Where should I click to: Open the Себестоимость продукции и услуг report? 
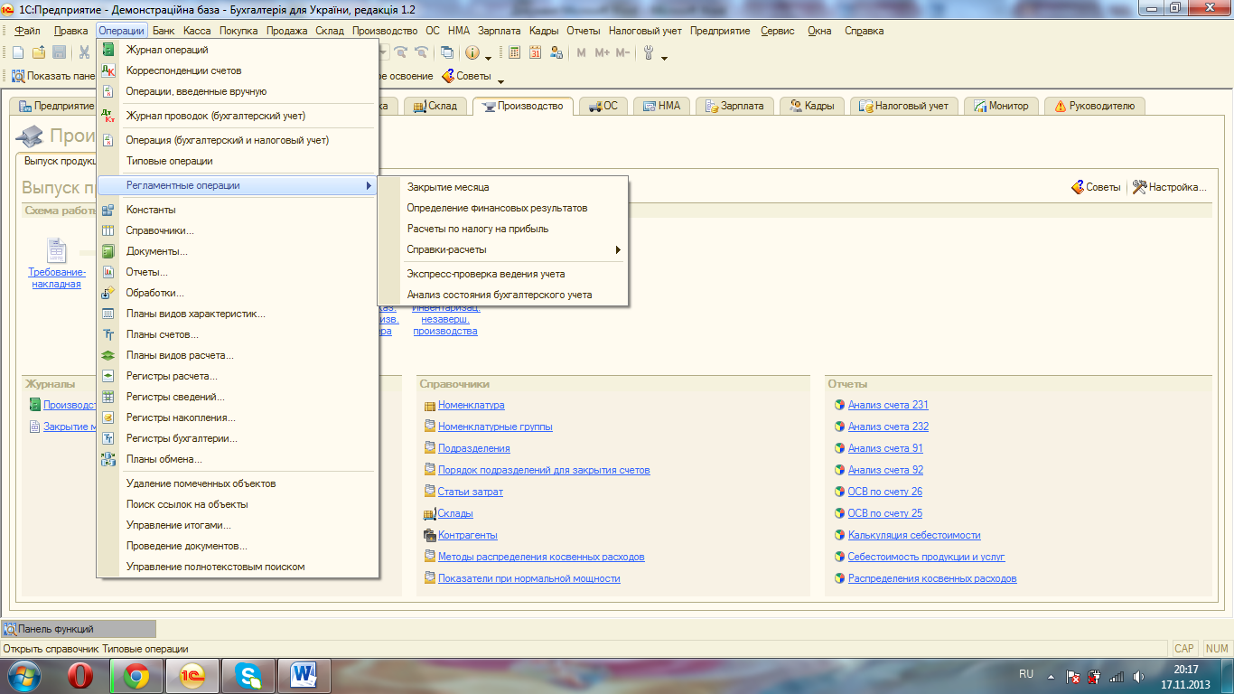[x=926, y=557]
